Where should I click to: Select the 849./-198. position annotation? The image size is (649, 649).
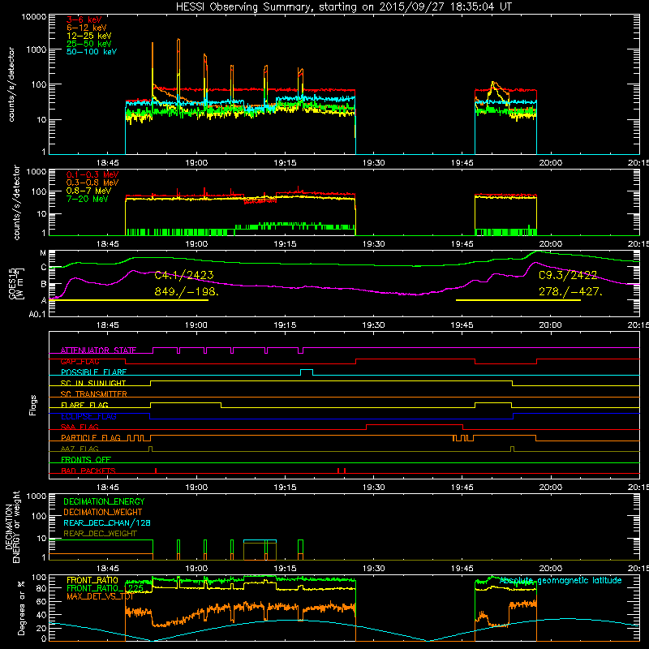point(187,291)
